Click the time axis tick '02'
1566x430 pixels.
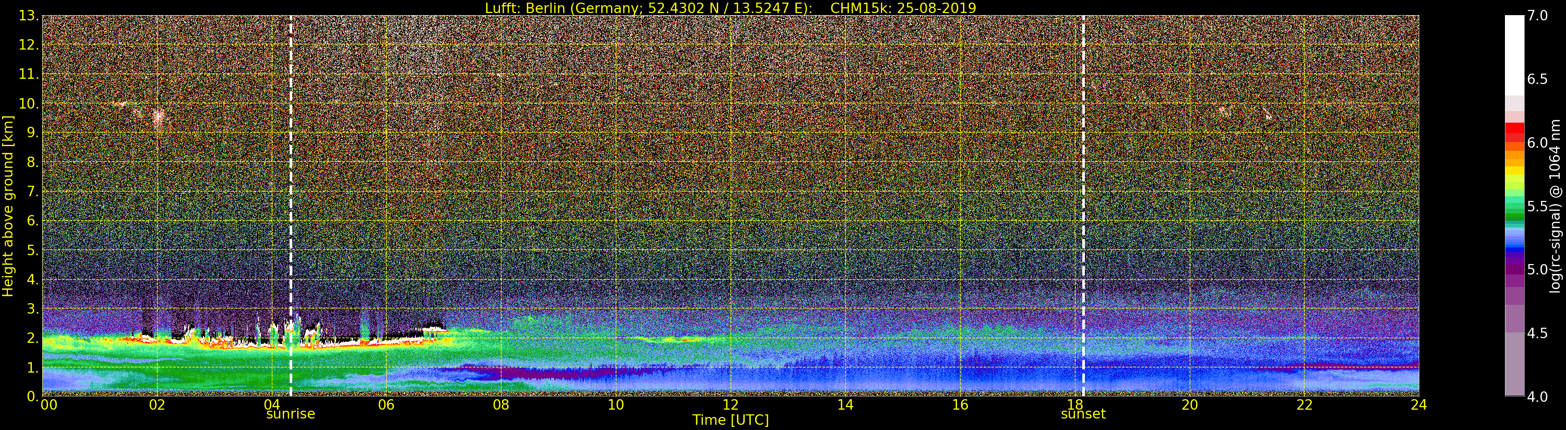[x=157, y=405]
